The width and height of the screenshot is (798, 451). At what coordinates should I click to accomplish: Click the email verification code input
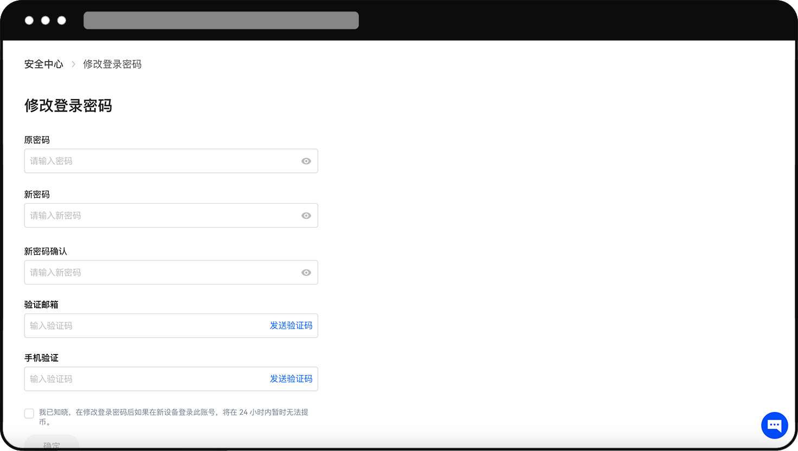click(x=136, y=325)
